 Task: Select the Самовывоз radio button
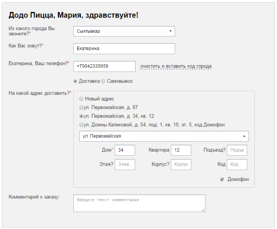[x=103, y=81]
